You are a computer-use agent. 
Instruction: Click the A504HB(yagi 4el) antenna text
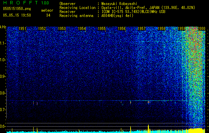point(117,16)
